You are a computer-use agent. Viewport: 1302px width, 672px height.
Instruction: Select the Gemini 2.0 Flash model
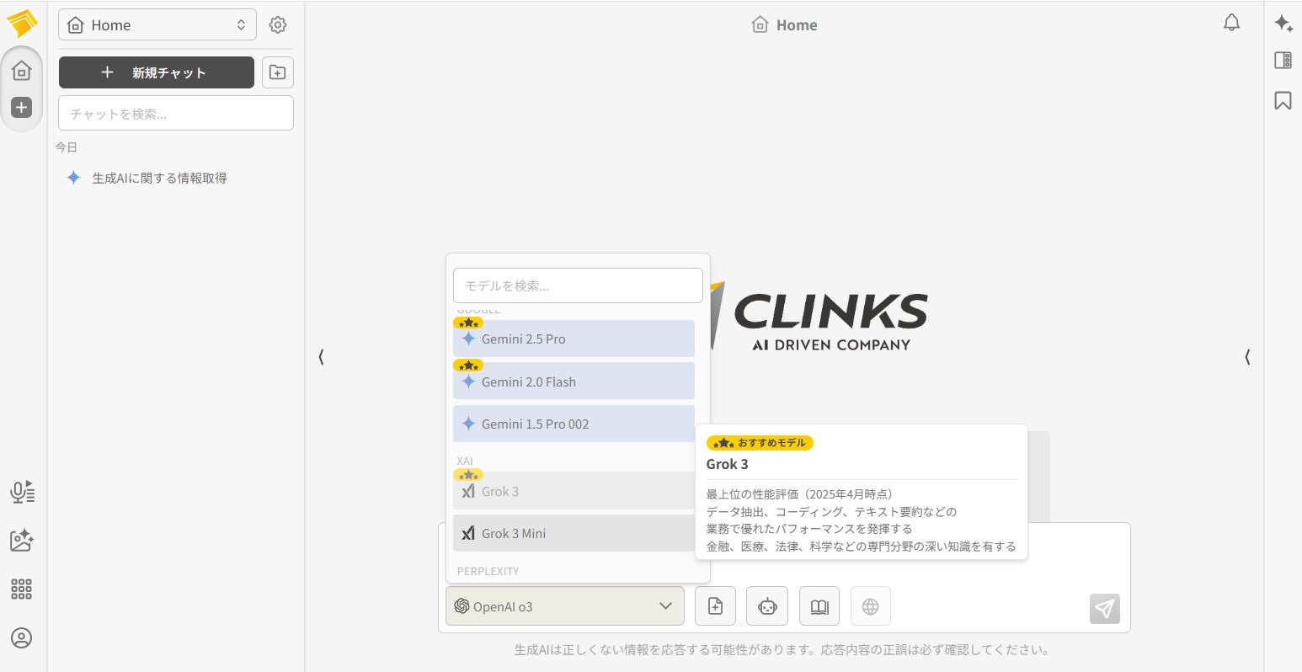[x=574, y=381]
